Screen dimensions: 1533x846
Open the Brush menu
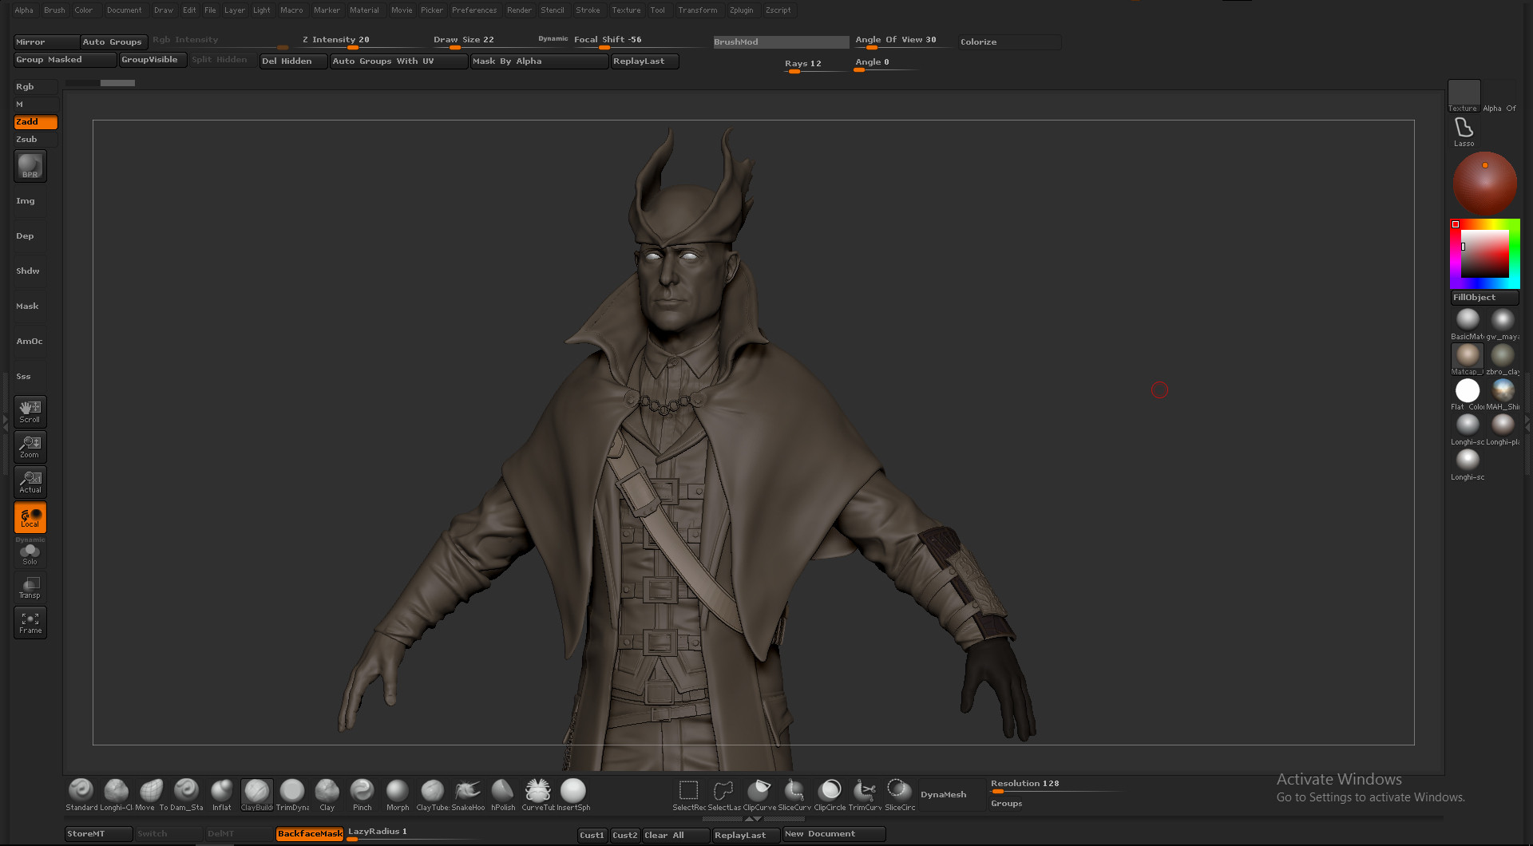click(x=54, y=10)
